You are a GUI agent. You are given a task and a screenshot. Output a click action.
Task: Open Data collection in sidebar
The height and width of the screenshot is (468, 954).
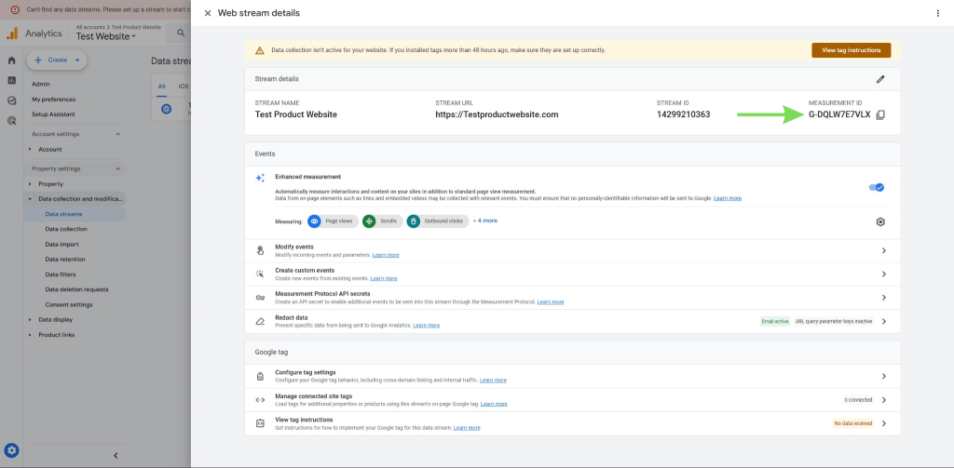(66, 229)
